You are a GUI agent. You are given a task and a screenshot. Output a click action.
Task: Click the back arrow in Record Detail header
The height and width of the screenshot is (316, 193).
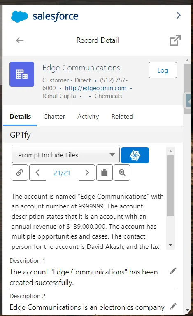[x=20, y=40]
